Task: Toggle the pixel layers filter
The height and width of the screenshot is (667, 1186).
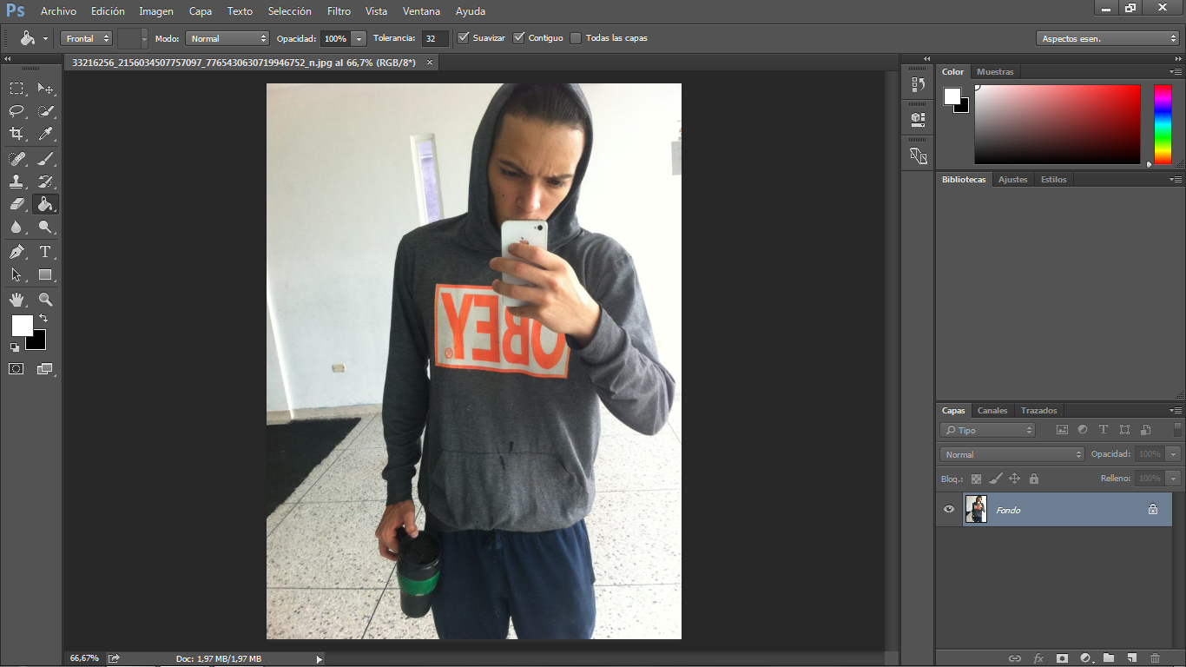Action: click(x=1062, y=430)
